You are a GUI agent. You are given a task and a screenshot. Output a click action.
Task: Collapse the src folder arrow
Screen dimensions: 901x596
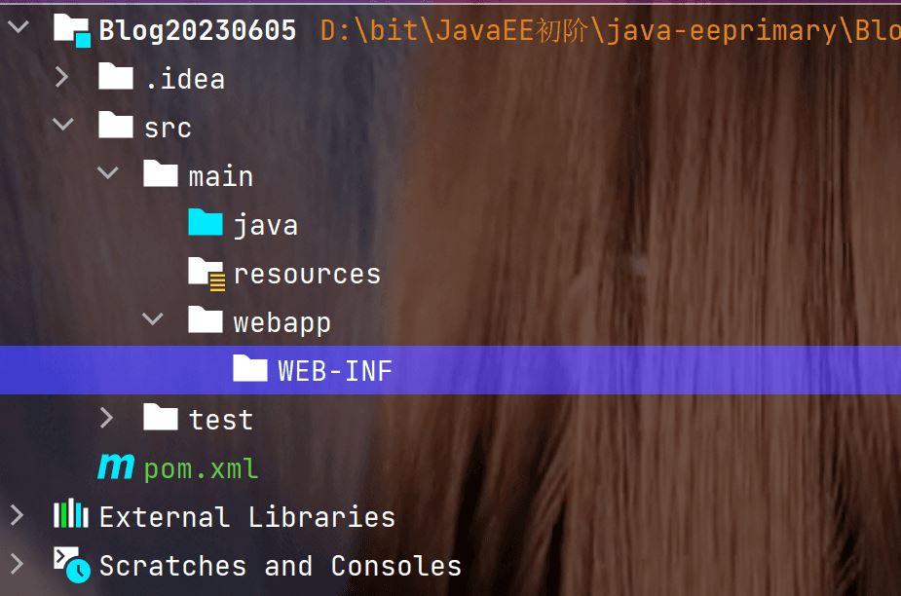coord(62,126)
